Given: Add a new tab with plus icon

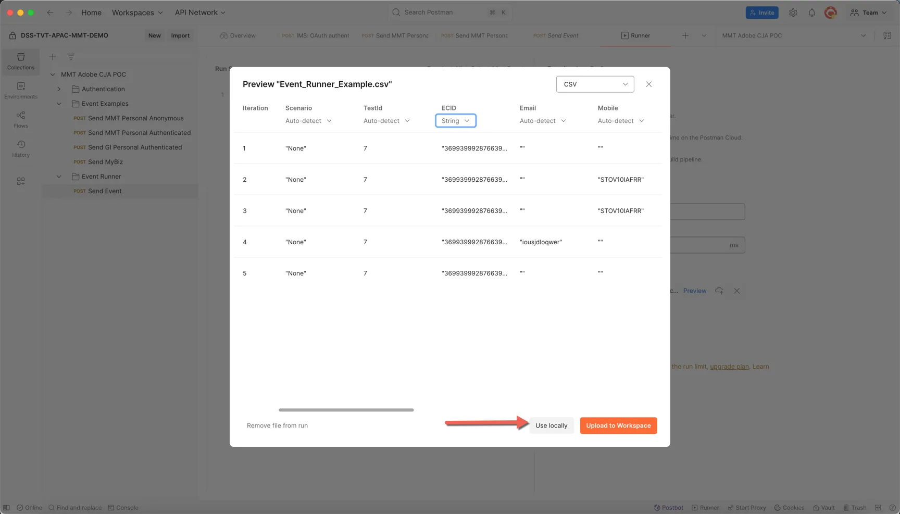Looking at the screenshot, I should pos(685,35).
